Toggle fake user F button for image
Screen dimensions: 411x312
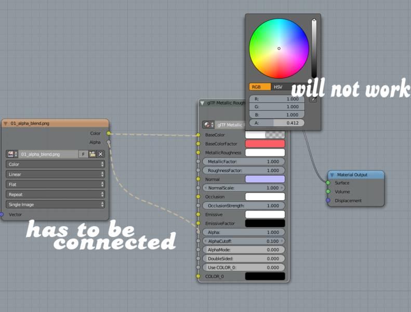[83, 154]
